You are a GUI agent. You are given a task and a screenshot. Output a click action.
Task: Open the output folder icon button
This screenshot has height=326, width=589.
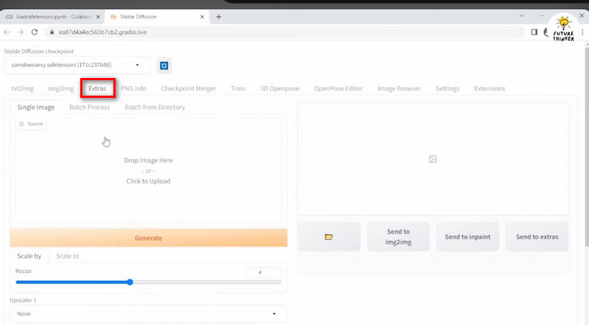(329, 237)
